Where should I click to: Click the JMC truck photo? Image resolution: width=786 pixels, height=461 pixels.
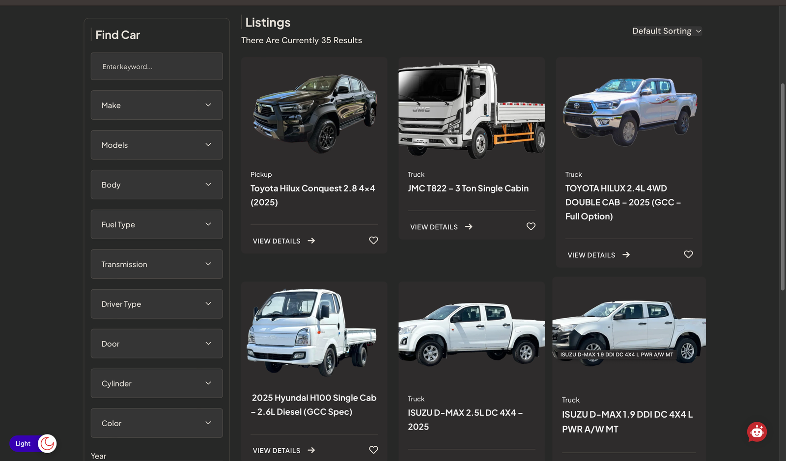pos(472,109)
